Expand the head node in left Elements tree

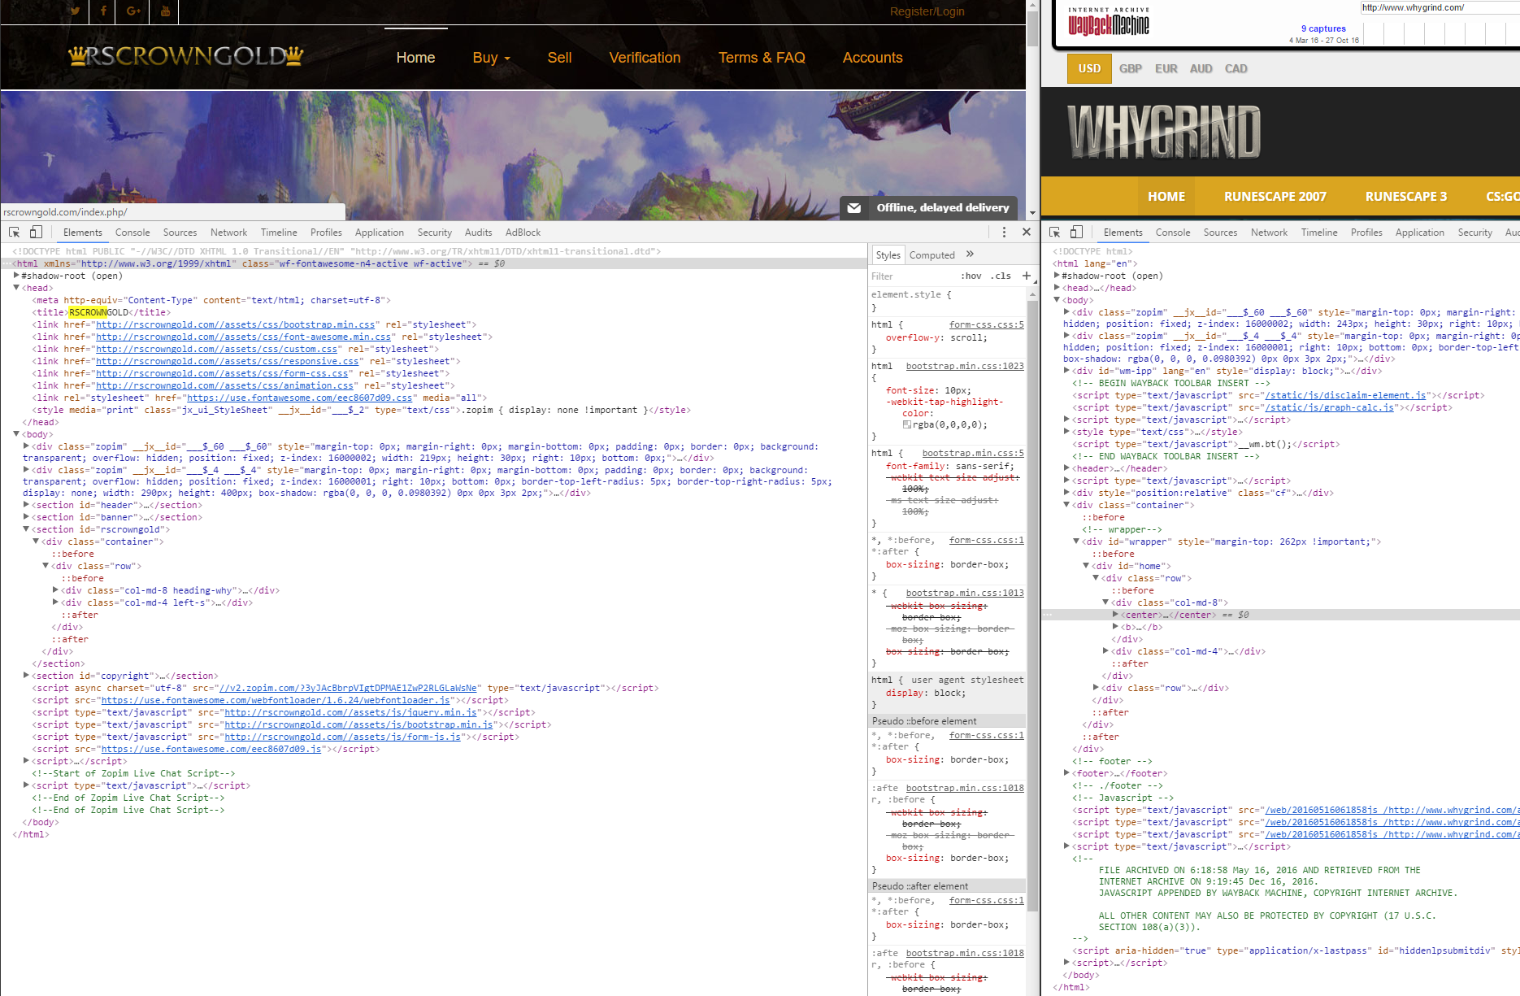pyautogui.click(x=16, y=288)
